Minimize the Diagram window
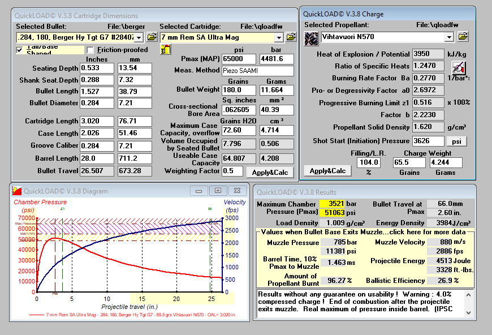Image resolution: width=492 pixels, height=335 pixels. pos(198,191)
